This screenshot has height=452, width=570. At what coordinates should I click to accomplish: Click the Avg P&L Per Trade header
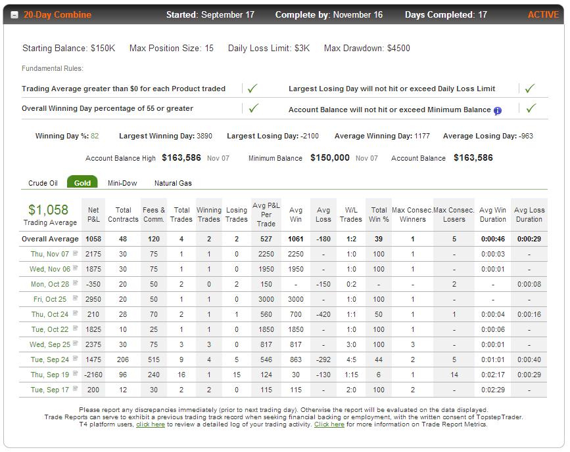[x=266, y=215]
